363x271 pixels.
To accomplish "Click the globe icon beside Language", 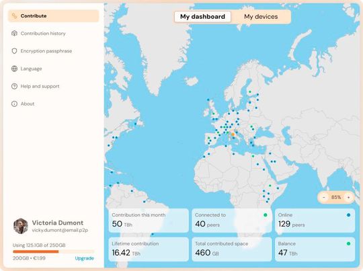I will tap(14, 69).
